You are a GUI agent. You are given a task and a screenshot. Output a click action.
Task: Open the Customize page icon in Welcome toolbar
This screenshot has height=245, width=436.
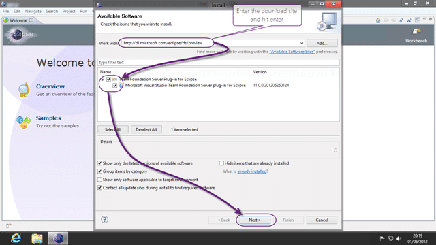pos(418,20)
